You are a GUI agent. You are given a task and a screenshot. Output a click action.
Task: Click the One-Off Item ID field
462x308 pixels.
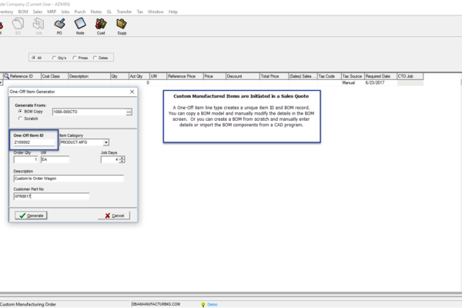pyautogui.click(x=34, y=142)
